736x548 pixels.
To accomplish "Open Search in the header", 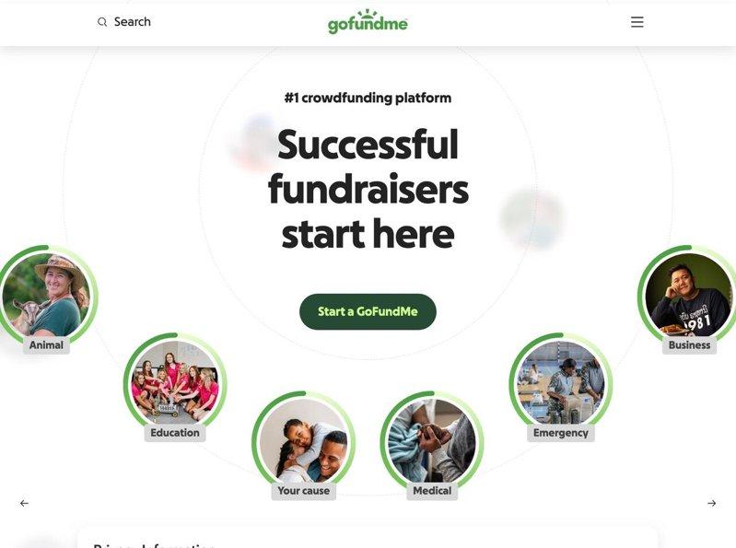I will [x=124, y=22].
